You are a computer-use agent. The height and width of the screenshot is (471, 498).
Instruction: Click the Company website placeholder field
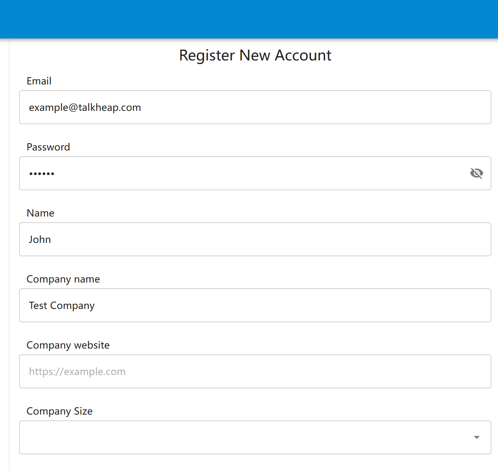pos(255,371)
